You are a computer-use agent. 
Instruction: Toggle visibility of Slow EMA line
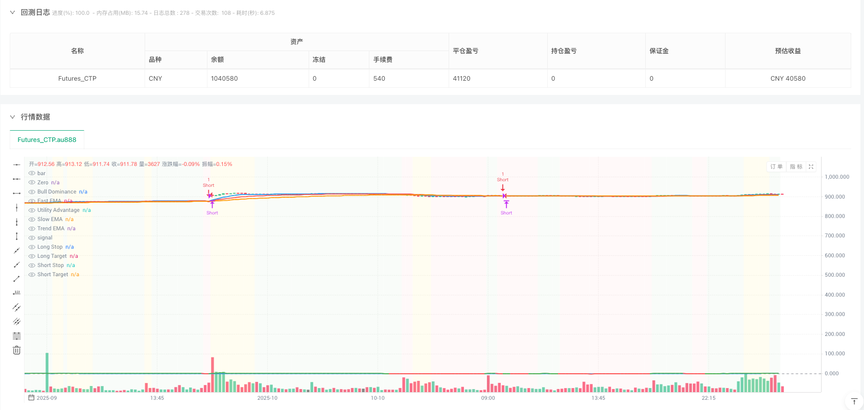(x=32, y=220)
